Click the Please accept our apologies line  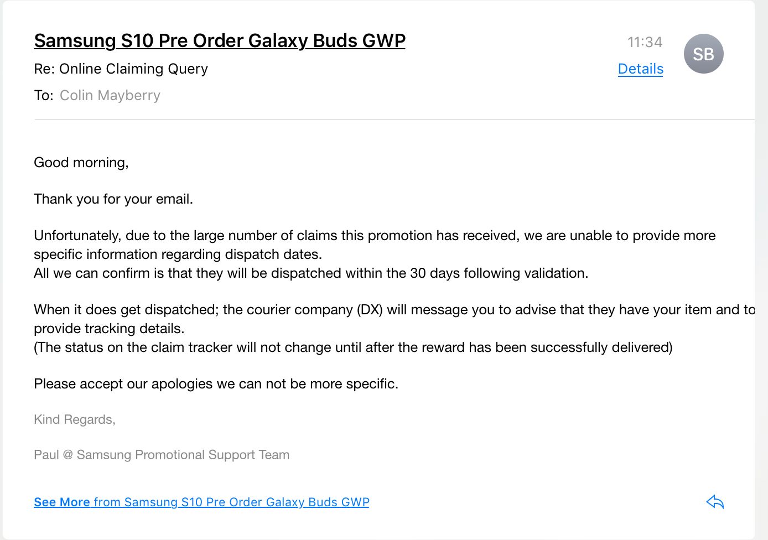[216, 383]
